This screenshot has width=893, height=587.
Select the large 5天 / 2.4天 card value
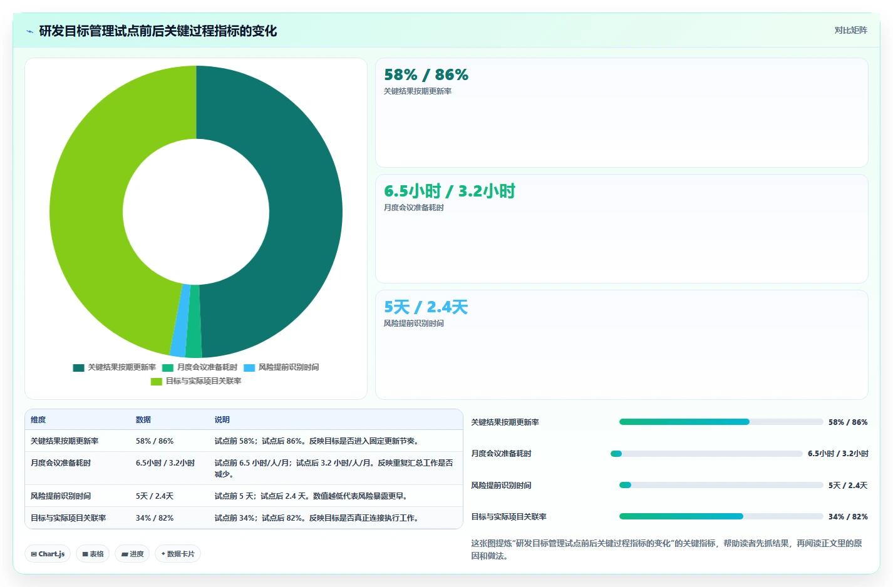point(426,307)
